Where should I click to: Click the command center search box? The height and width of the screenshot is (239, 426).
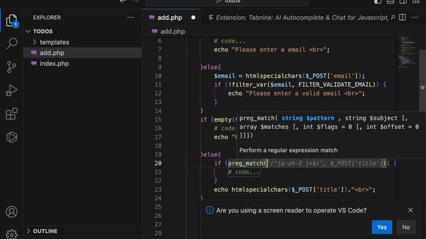click(227, 2)
